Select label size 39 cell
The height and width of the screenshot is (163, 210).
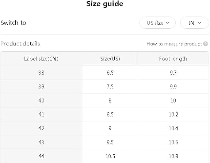pos(41,87)
